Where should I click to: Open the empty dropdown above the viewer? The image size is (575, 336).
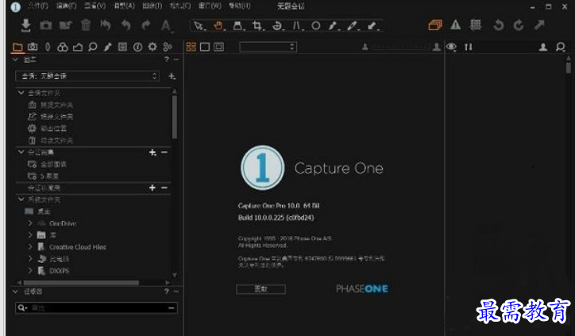[x=268, y=47]
